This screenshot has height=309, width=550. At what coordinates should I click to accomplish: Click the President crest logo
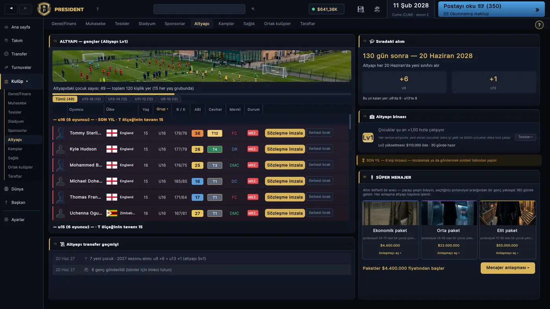click(x=44, y=9)
